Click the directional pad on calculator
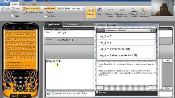Screen dimensions: 175x98 (x=8, y=80)
